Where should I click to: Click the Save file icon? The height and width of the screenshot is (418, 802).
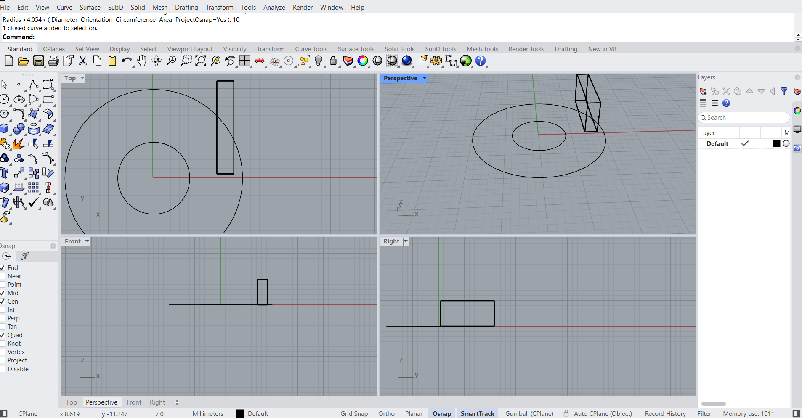[38, 61]
